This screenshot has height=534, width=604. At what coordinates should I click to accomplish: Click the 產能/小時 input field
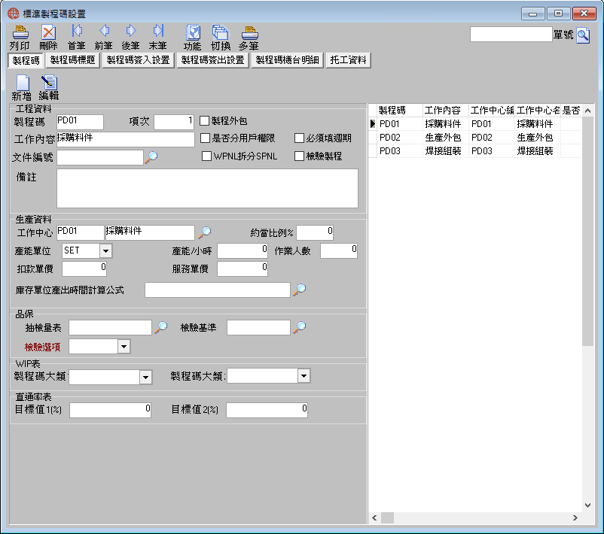pos(243,251)
